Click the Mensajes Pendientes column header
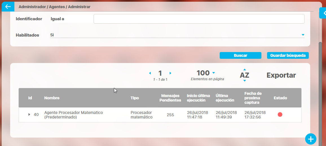 click(x=170, y=98)
